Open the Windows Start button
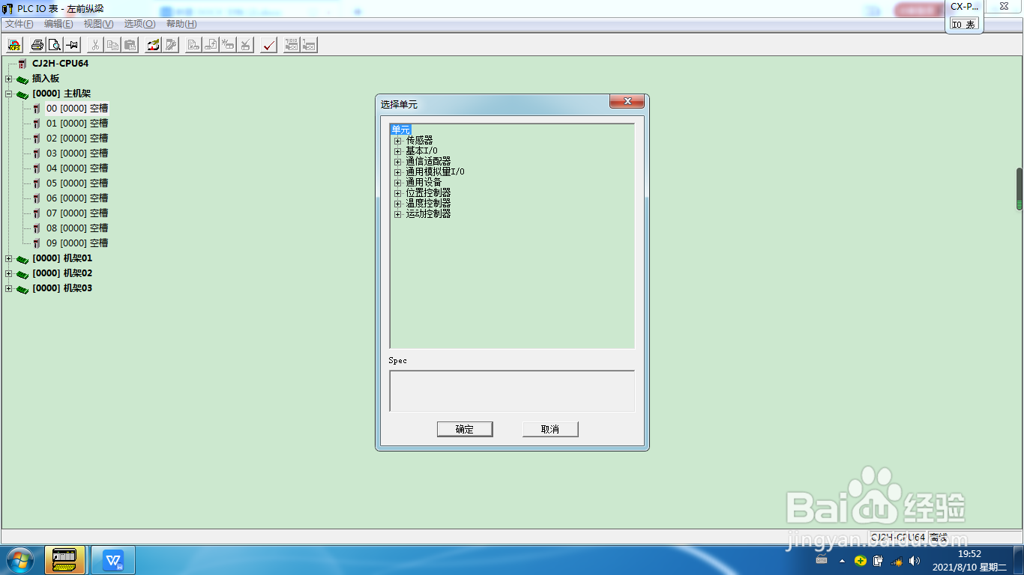The height and width of the screenshot is (575, 1024). click(x=20, y=559)
